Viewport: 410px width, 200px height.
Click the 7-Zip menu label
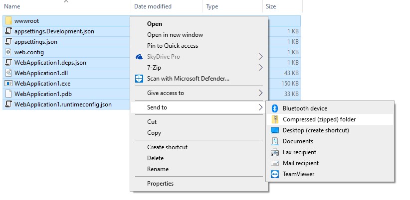click(154, 68)
